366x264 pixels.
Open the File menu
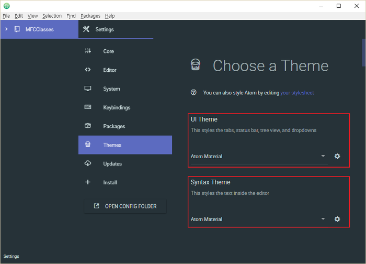tap(6, 16)
